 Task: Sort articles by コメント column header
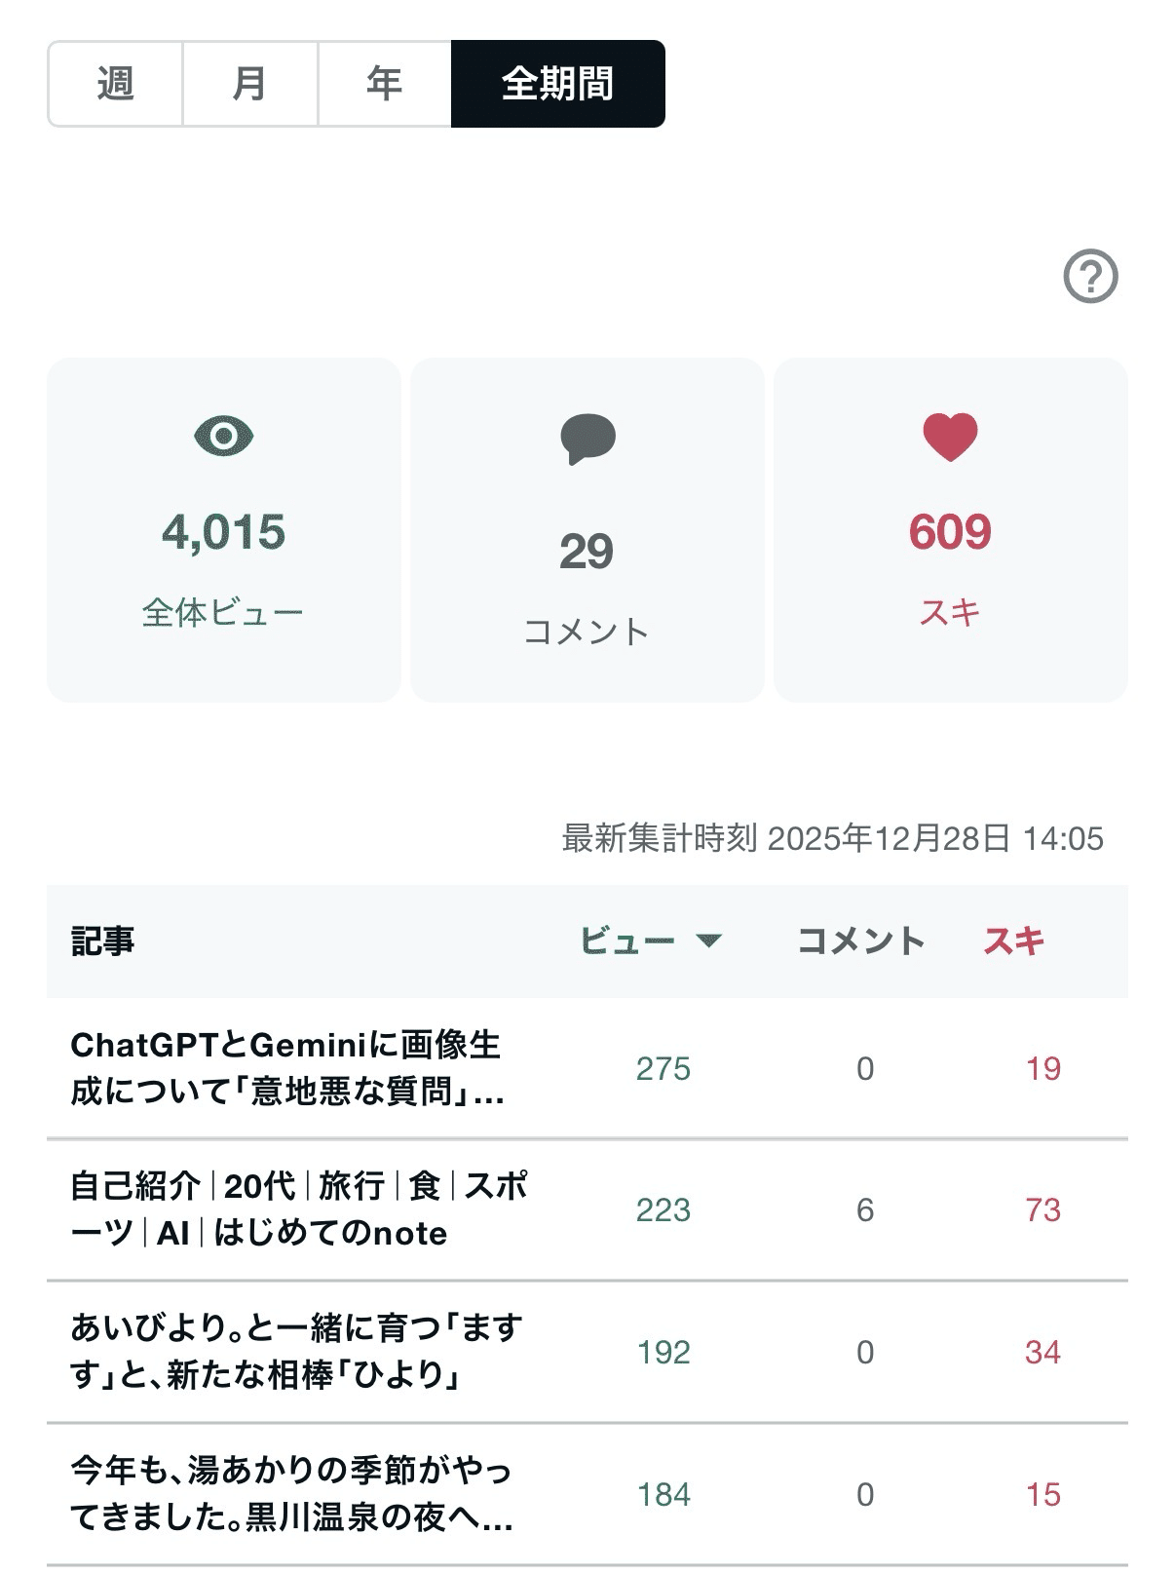pyautogui.click(x=860, y=940)
